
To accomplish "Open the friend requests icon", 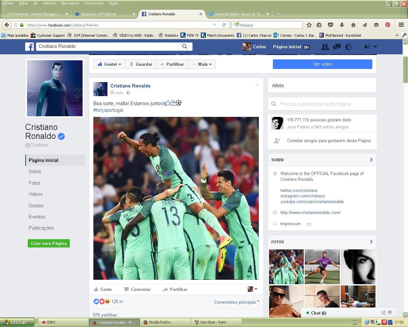I will point(325,47).
